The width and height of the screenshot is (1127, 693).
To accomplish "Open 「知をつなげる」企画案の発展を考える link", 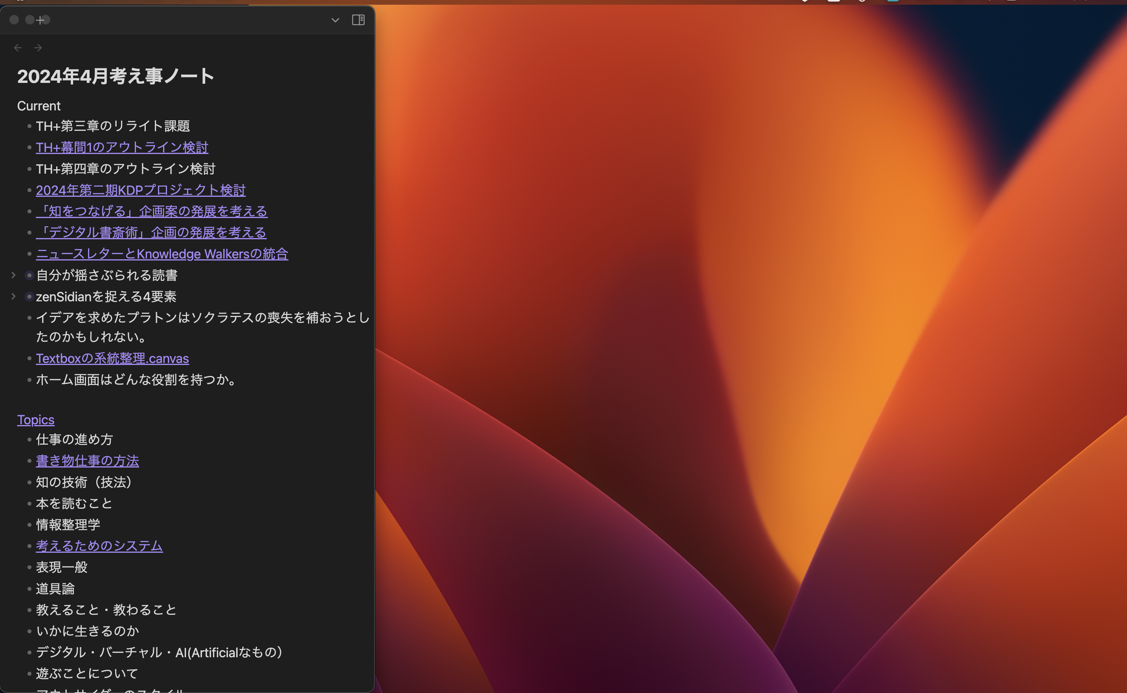I will pos(152,211).
